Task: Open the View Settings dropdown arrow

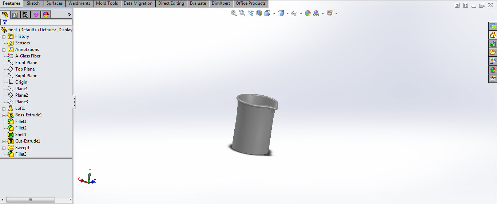Action: [336, 14]
